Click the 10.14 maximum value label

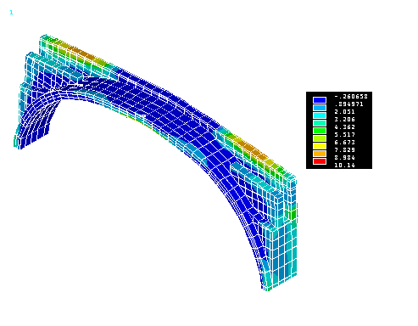344,166
